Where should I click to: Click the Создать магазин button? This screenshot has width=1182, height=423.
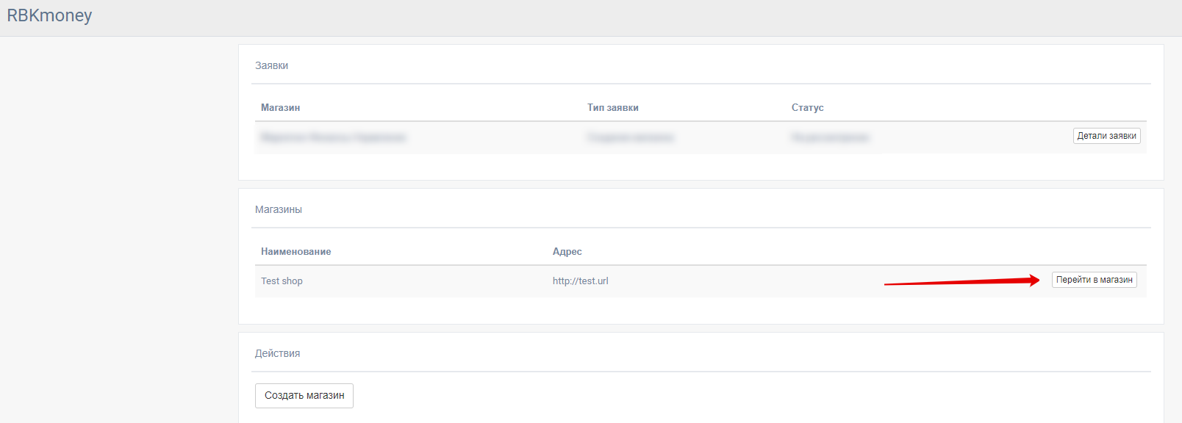304,395
